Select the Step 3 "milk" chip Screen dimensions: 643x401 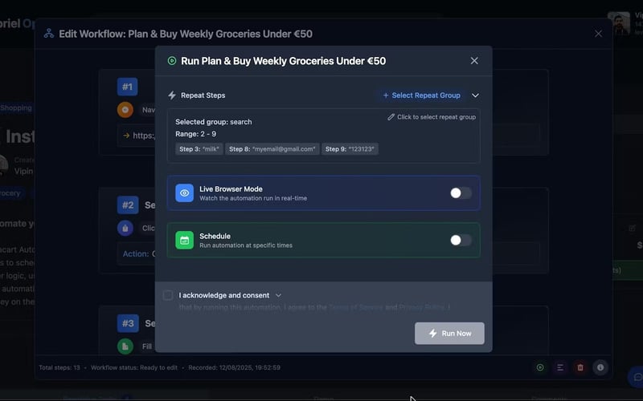click(x=199, y=149)
